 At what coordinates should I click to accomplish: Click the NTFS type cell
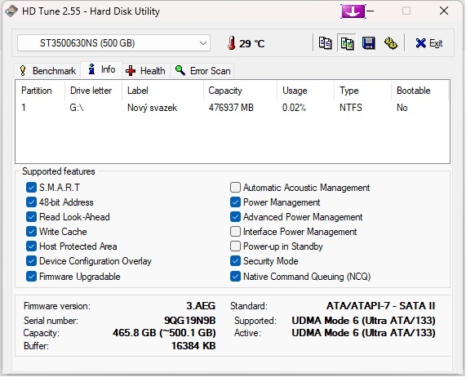point(350,108)
